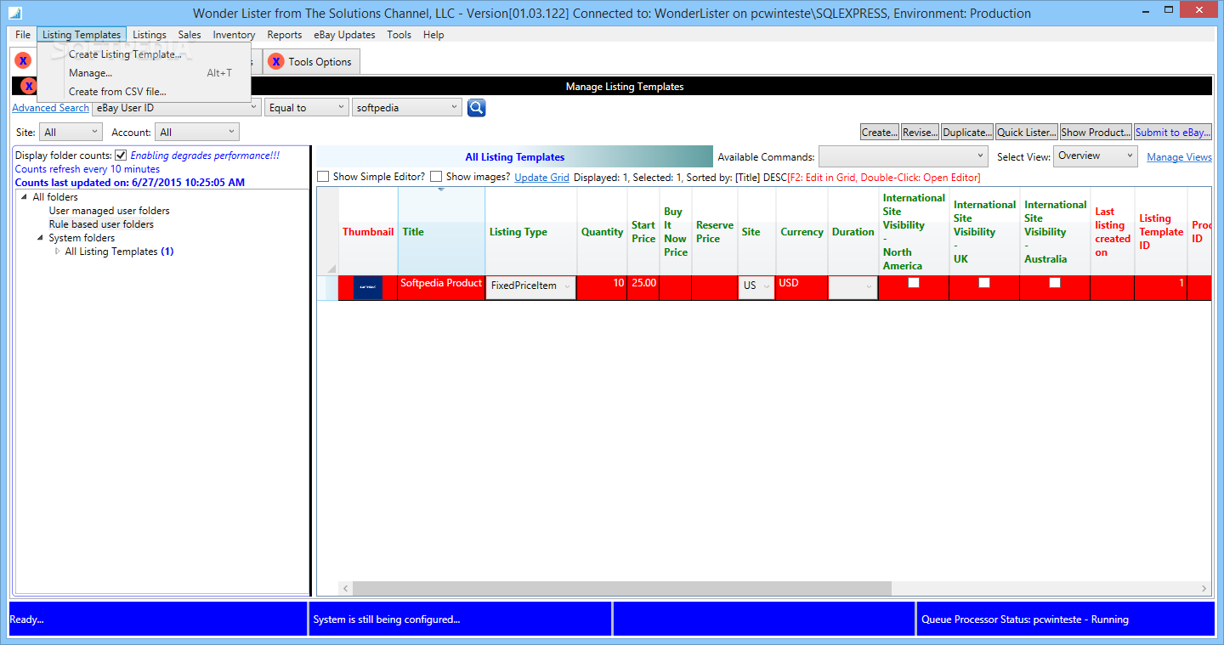Click the grid horizontal scrollbar thumb
This screenshot has width=1224, height=645.
[622, 589]
